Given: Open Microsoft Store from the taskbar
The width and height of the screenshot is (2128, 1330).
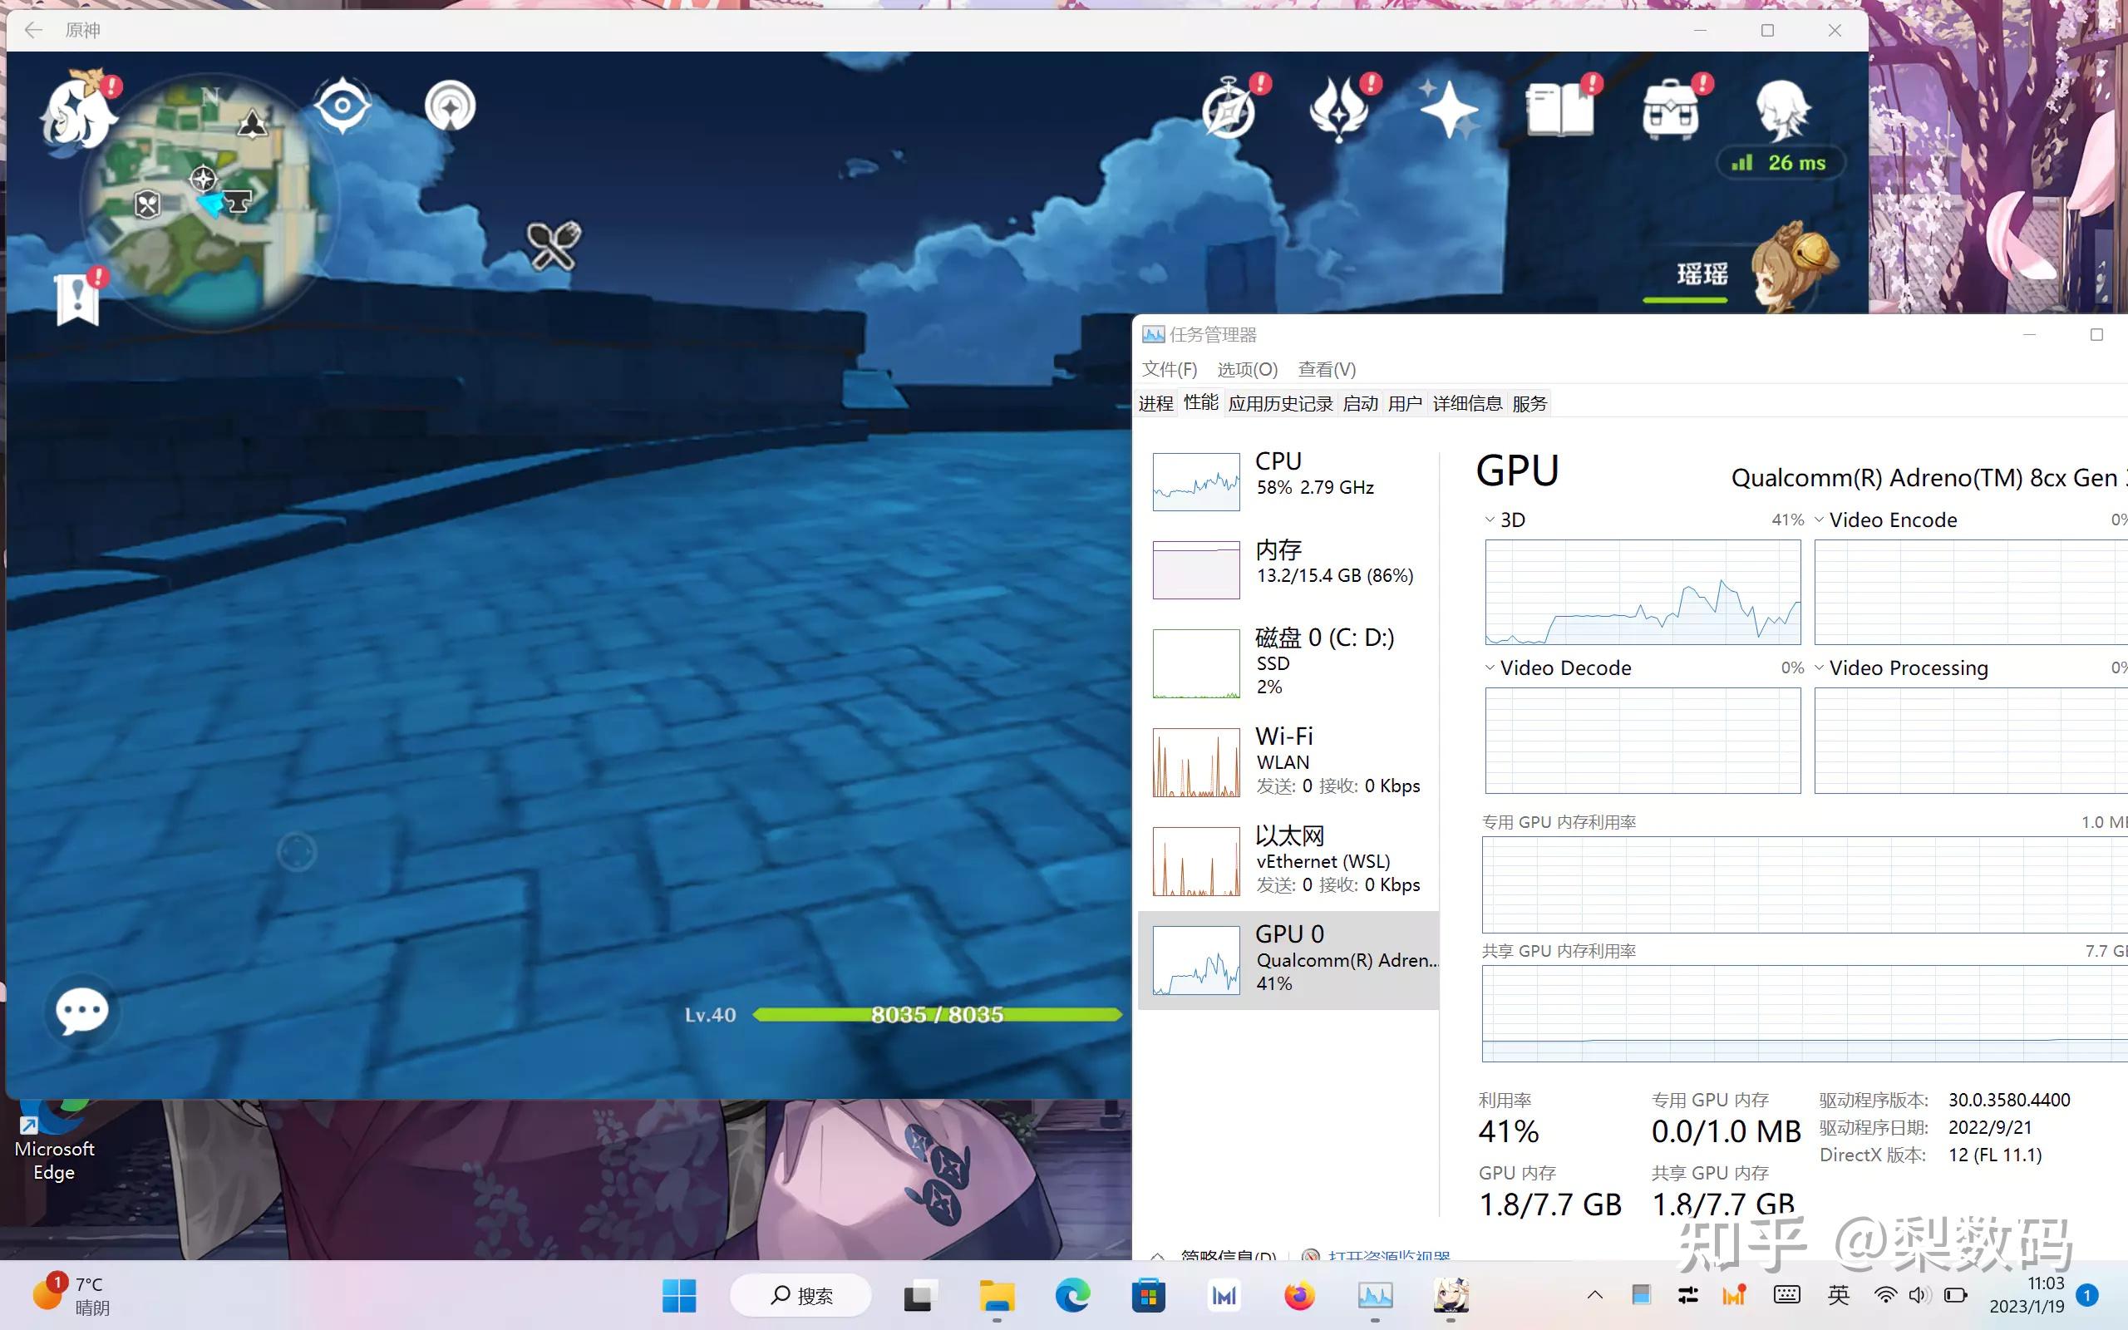Looking at the screenshot, I should [1147, 1295].
